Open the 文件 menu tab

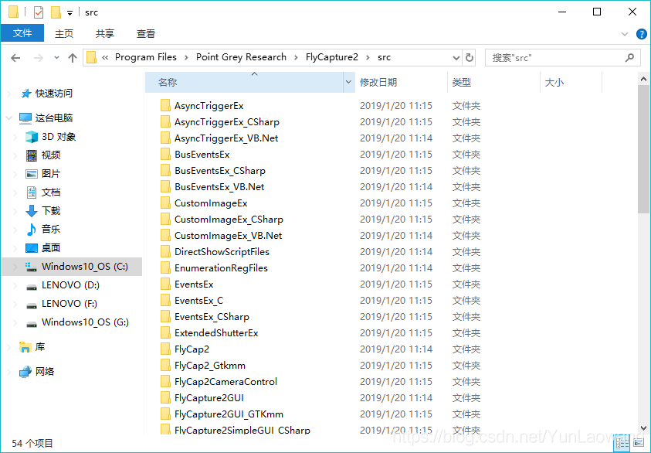click(22, 33)
